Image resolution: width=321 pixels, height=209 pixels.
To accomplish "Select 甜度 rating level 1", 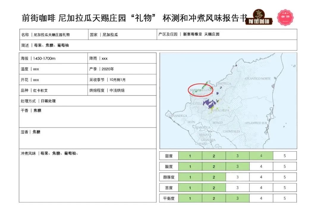I will point(190,156).
